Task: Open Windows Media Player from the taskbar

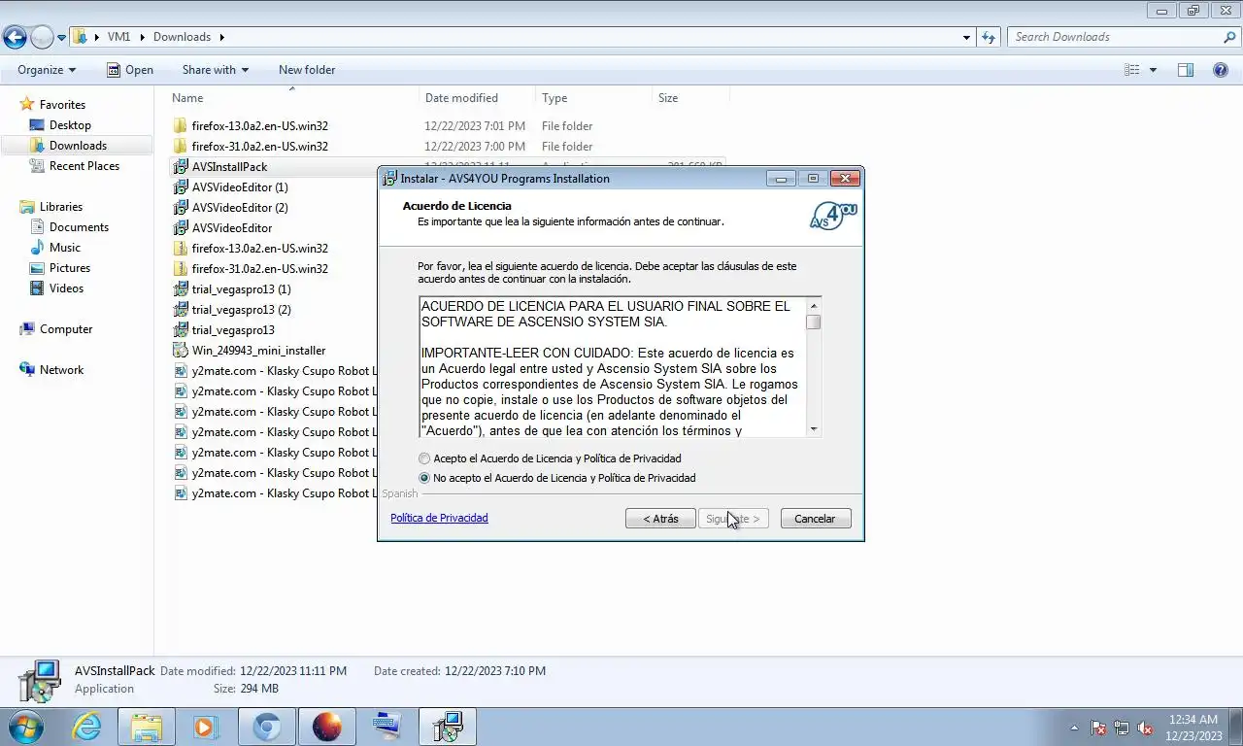Action: click(x=206, y=727)
